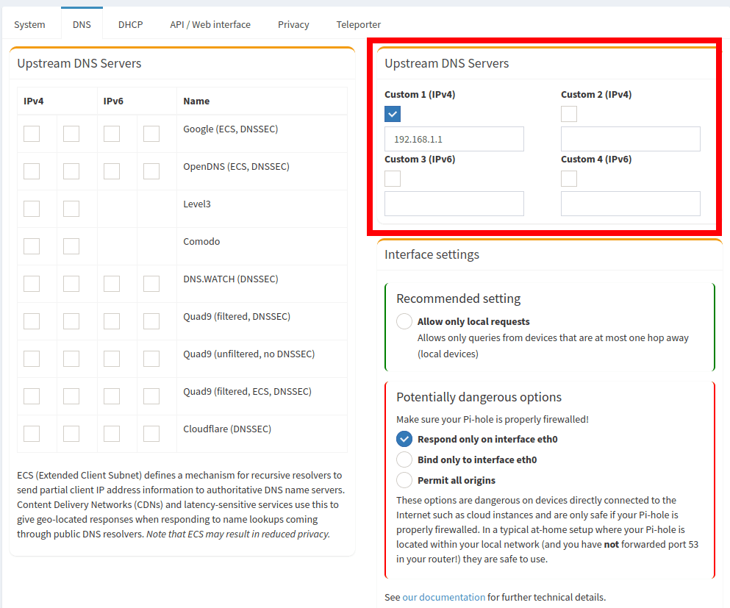Enable the Level3 IPv4 upstream server
The height and width of the screenshot is (608, 730).
click(x=31, y=208)
